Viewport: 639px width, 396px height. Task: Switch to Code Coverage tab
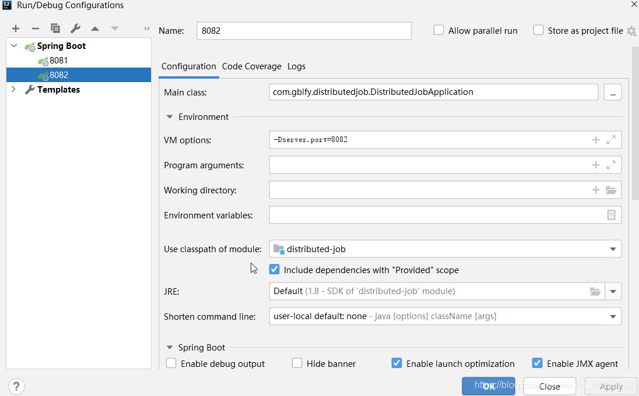251,66
